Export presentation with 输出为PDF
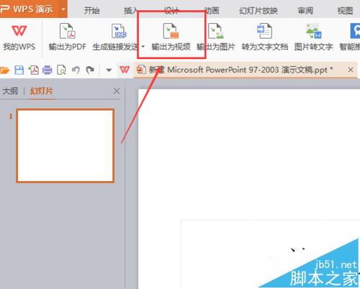 tap(68, 37)
